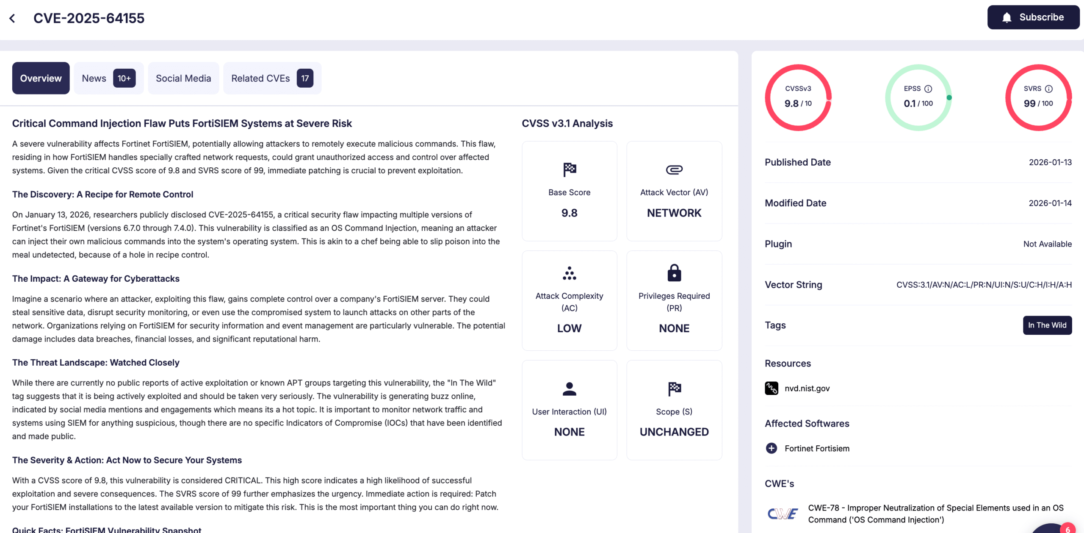Click the Affected Softwares section label
This screenshot has height=533, width=1084.
(807, 424)
